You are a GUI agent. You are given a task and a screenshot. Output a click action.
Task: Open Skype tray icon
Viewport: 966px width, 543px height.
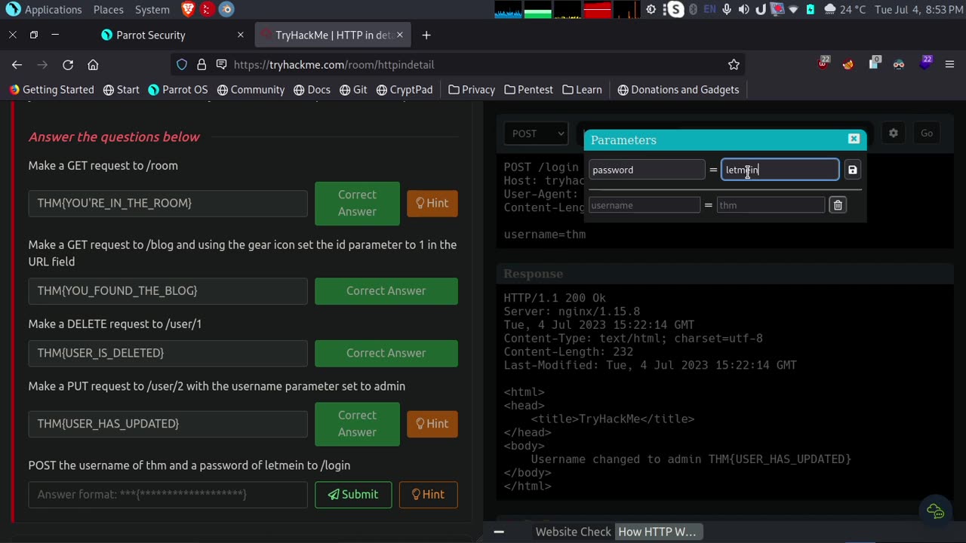(x=675, y=10)
